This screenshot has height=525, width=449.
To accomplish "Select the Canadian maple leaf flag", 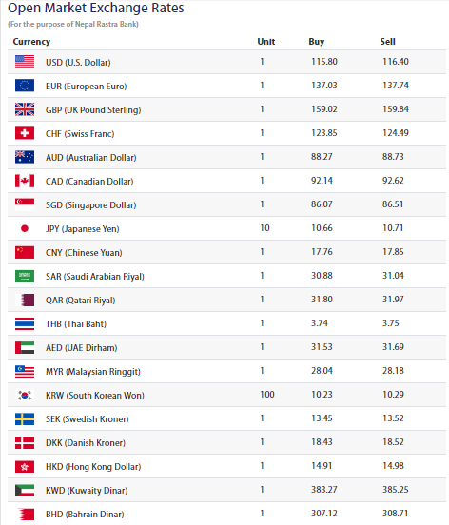I will point(25,181).
